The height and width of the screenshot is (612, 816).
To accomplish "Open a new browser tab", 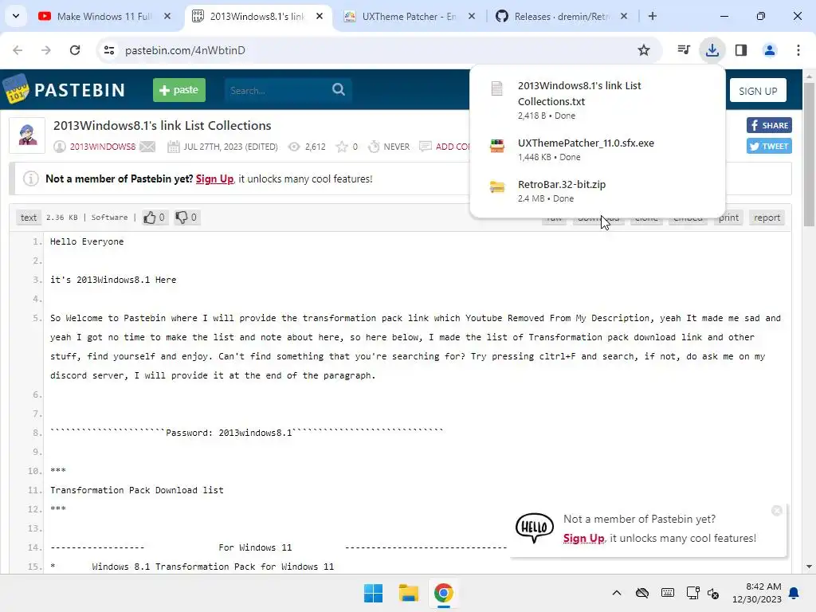I will (x=652, y=16).
